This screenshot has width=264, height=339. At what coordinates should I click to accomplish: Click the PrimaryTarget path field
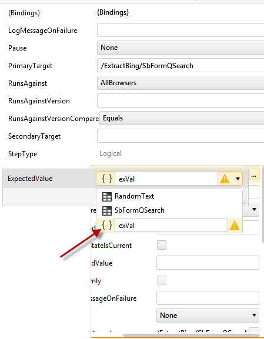[x=181, y=65]
